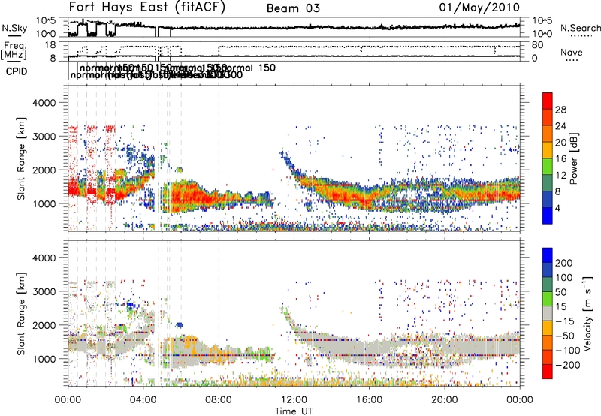Image resolution: width=601 pixels, height=416 pixels.
Task: Click the "50" label on velocity scale
Action: pos(560,292)
